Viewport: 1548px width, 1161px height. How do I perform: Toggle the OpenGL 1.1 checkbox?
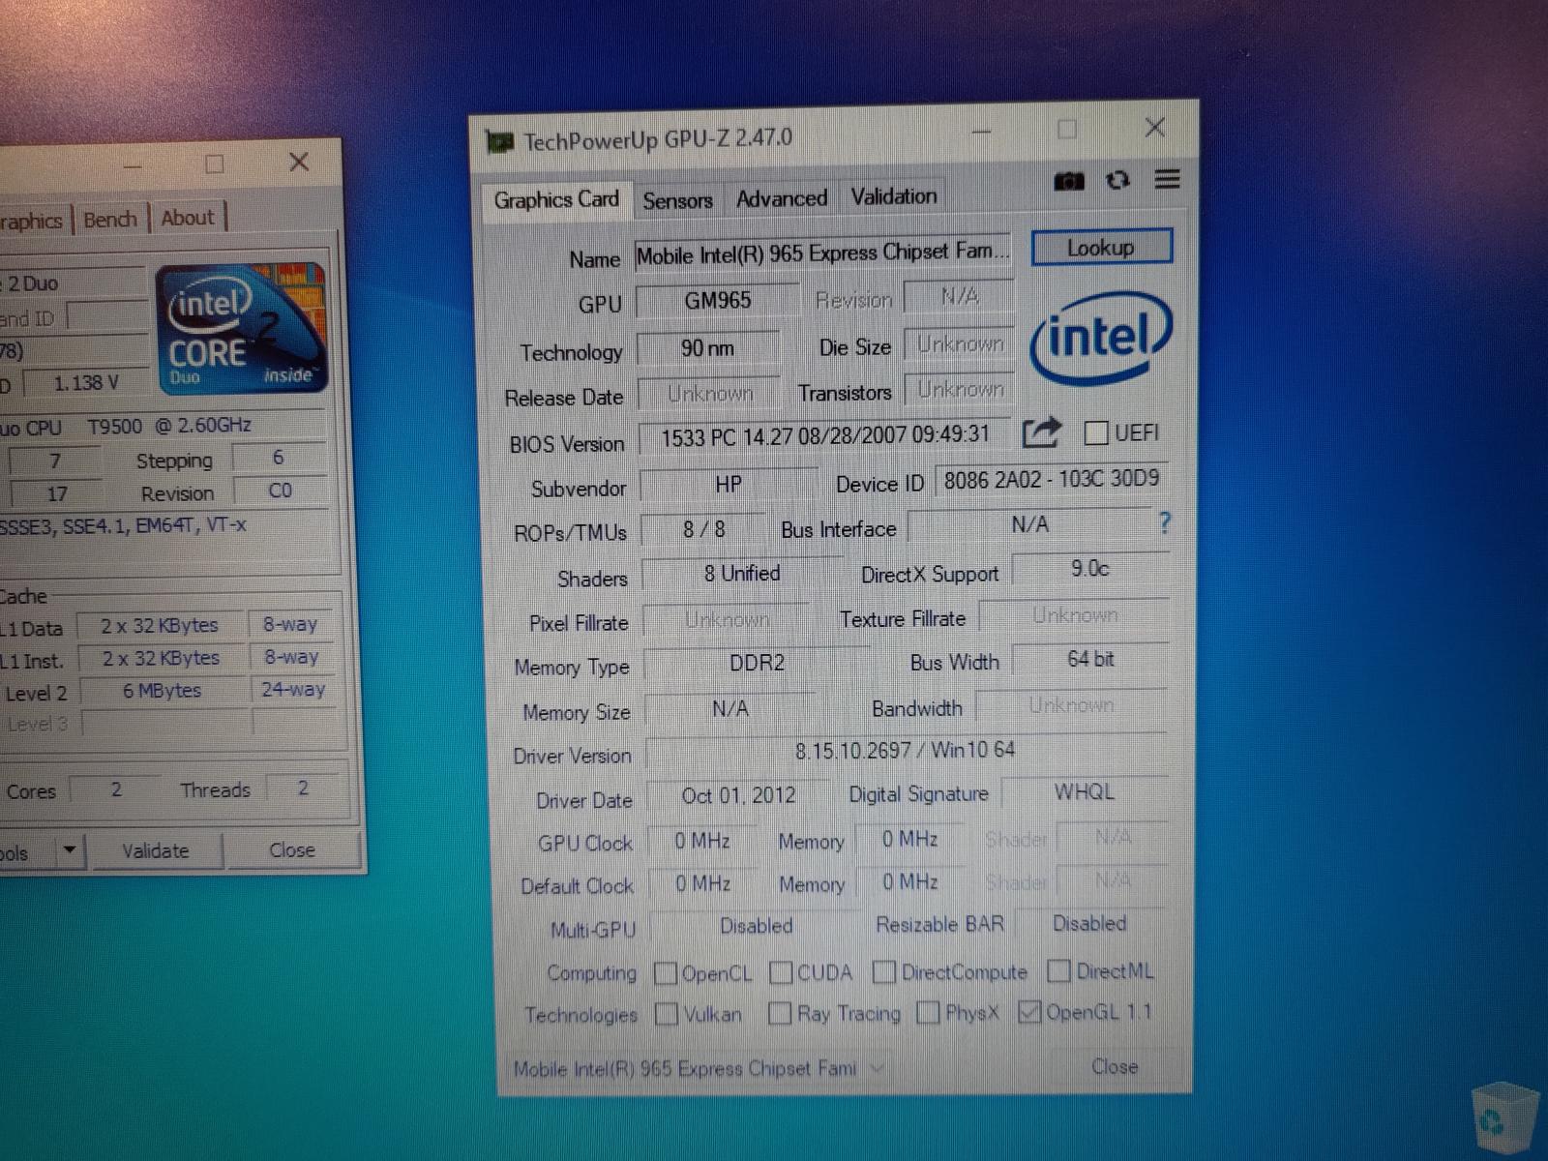click(x=1029, y=1012)
